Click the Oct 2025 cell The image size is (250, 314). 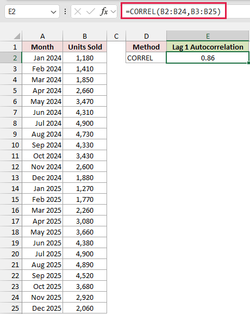point(42,286)
